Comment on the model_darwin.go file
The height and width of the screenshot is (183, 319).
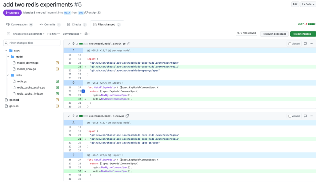(x=305, y=44)
